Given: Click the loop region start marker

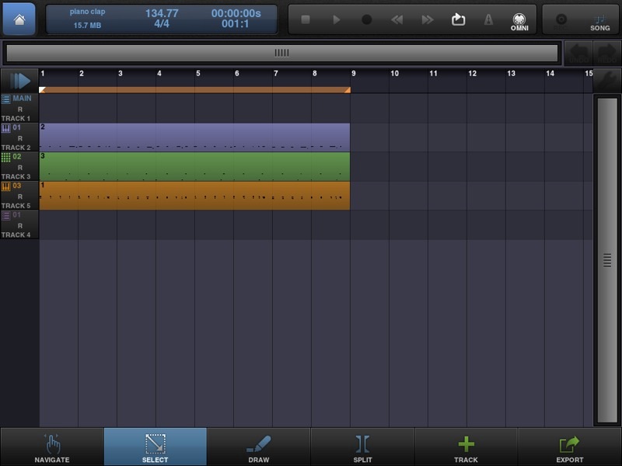Looking at the screenshot, I should pyautogui.click(x=42, y=90).
